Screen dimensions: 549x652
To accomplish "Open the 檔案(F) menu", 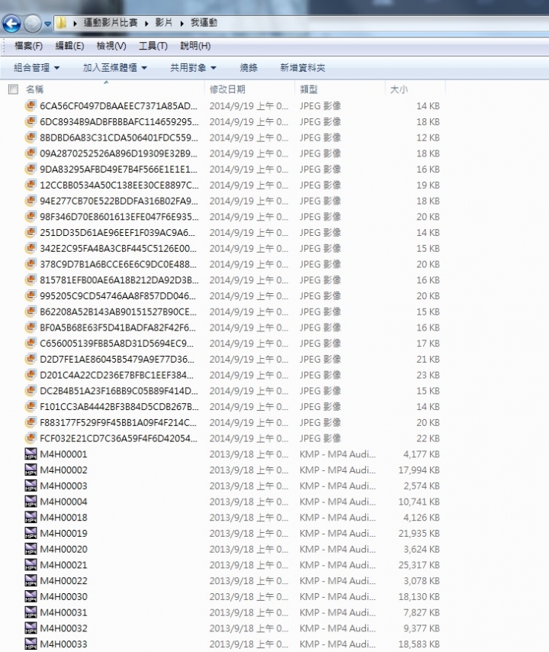I will pyautogui.click(x=28, y=46).
